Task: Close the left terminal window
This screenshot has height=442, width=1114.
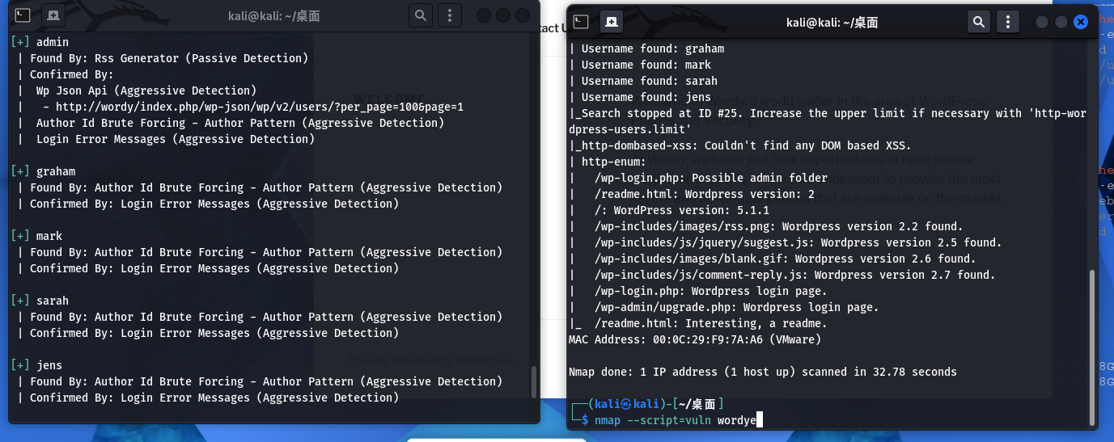Action: coord(523,15)
